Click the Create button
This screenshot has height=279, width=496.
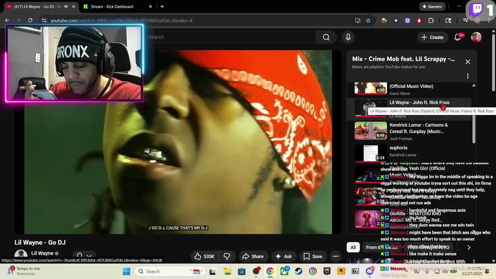(432, 37)
